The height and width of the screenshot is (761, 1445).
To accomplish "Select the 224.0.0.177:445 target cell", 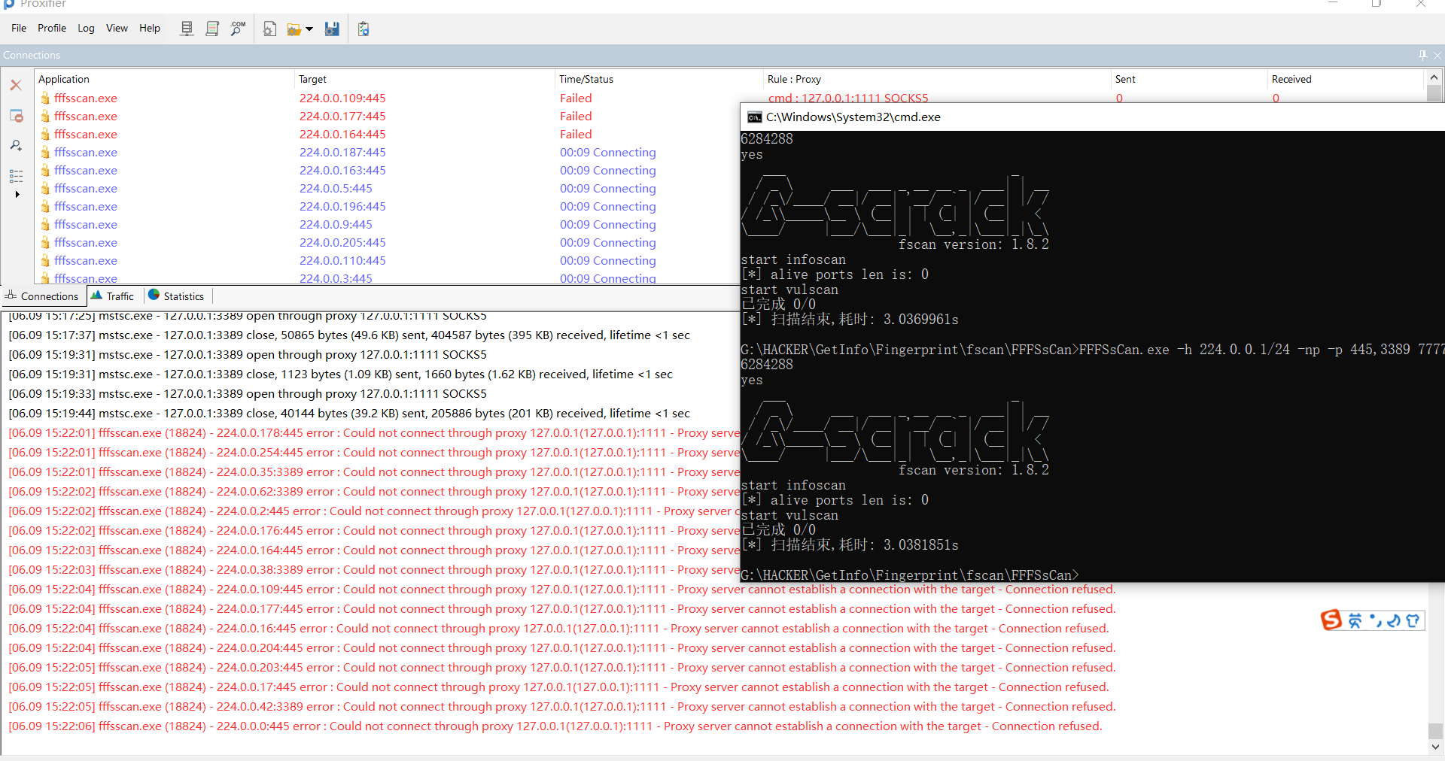I will pos(342,116).
